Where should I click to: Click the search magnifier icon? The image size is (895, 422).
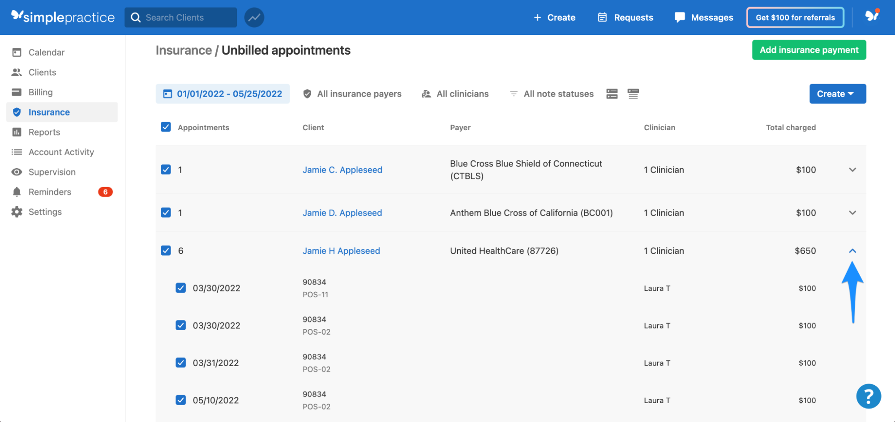[x=136, y=17]
